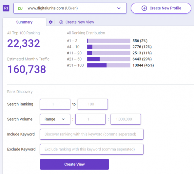
Task: Click the plus icon in Create New Profile
Action: point(144,8)
